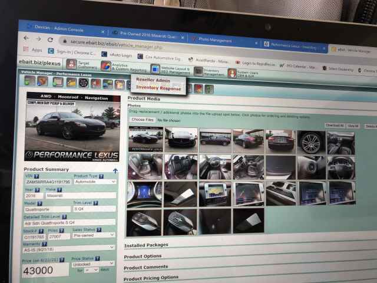Image resolution: width=377 pixels, height=283 pixels.
Task: Click the Miles help question-mark icon
Action: 61,231
